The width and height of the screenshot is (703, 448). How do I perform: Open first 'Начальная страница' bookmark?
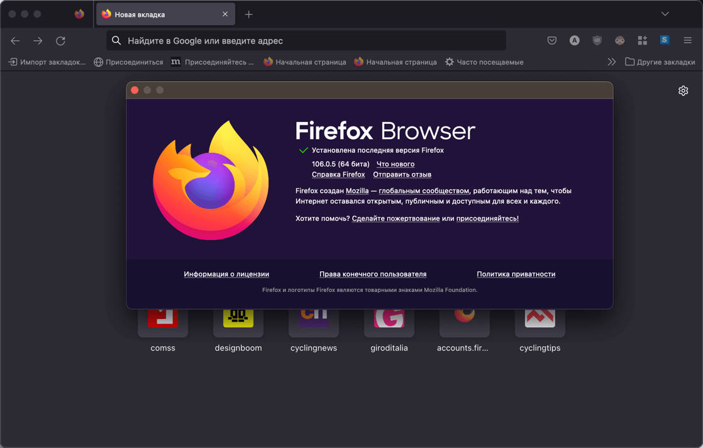click(x=305, y=62)
